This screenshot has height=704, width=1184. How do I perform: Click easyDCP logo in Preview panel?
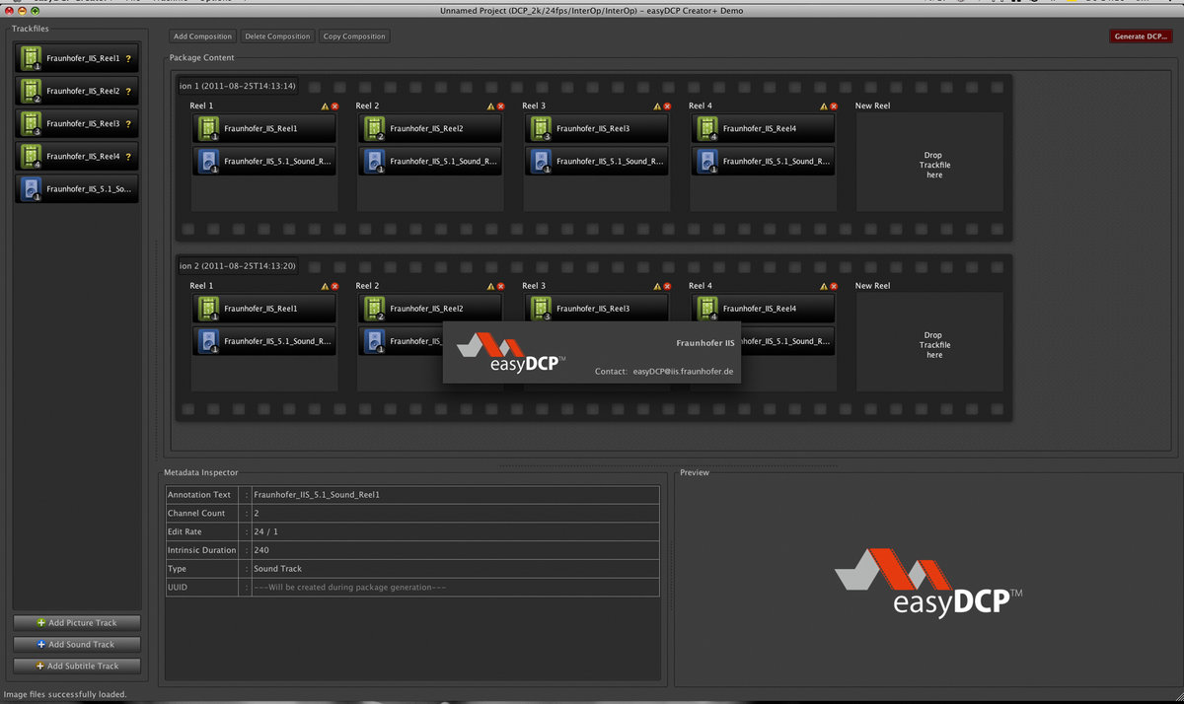(927, 584)
